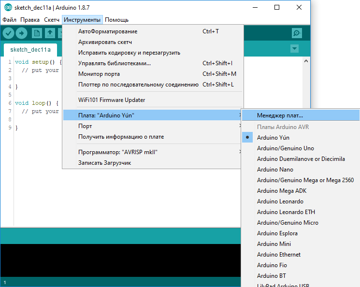This screenshot has height=287, width=360.
Task: Expand the Плата: "Arduino Yún" submenu
Action: (152, 115)
